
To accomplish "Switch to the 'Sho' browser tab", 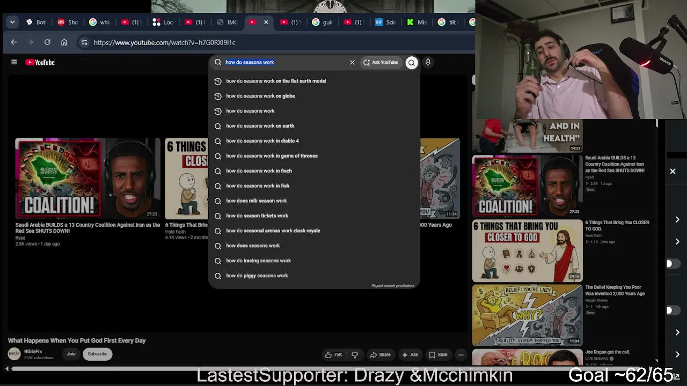I will pyautogui.click(x=68, y=22).
